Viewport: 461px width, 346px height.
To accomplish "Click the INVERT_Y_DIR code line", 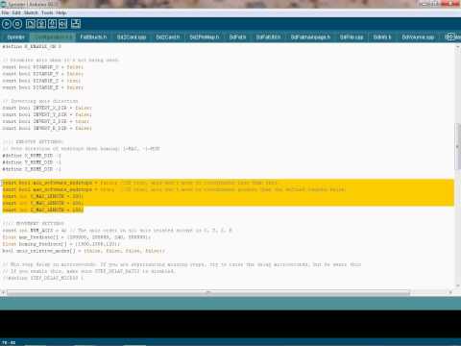I will [47, 114].
